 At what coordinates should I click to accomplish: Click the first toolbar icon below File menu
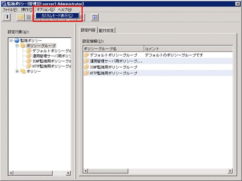tap(7, 17)
